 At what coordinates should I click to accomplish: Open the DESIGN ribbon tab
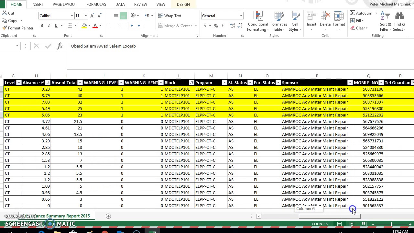[183, 4]
